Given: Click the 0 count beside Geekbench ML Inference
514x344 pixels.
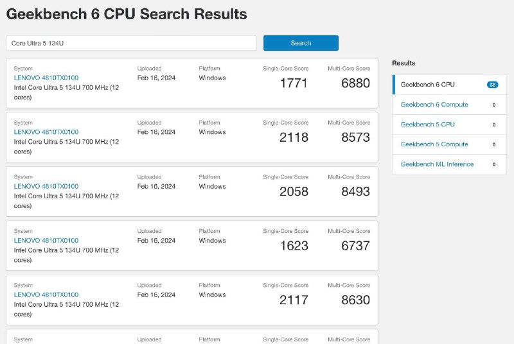Looking at the screenshot, I should [x=494, y=165].
